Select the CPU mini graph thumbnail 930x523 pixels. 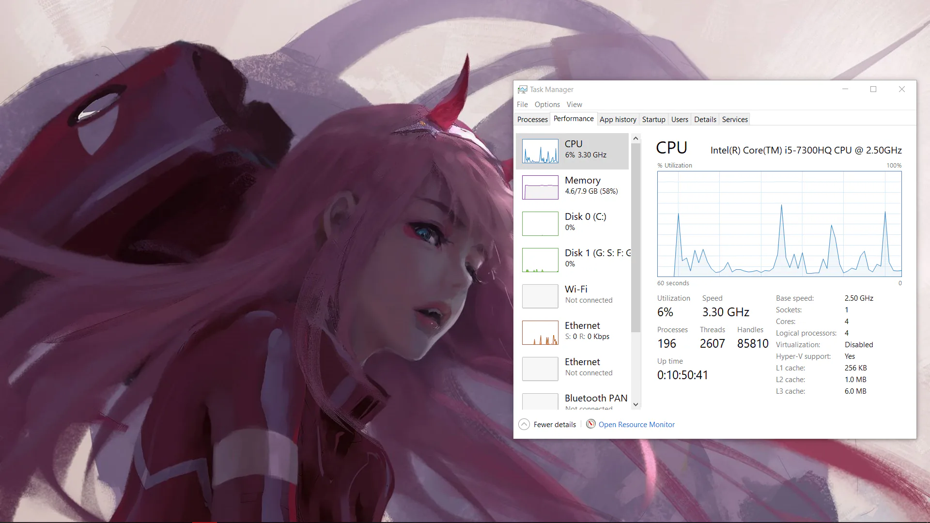pyautogui.click(x=540, y=151)
